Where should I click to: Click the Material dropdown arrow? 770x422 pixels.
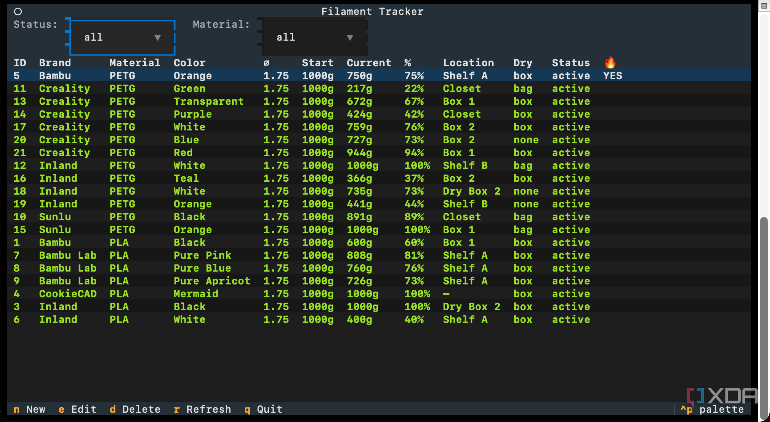click(x=350, y=37)
